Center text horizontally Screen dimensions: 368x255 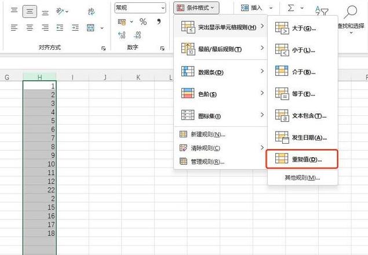point(30,28)
